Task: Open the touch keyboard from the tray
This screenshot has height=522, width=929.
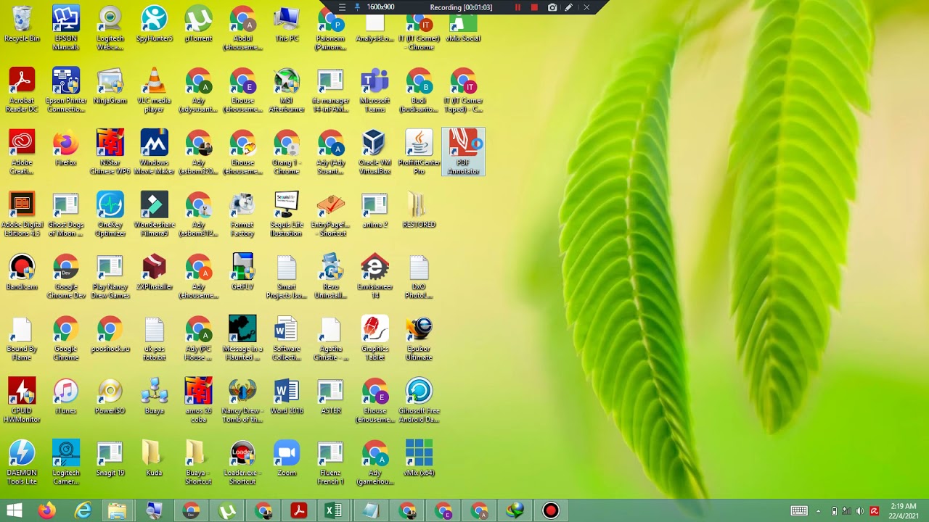Action: pyautogui.click(x=799, y=511)
